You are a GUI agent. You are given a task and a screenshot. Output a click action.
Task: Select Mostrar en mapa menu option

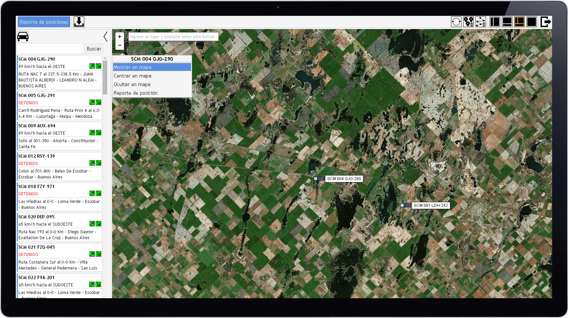pyautogui.click(x=152, y=67)
